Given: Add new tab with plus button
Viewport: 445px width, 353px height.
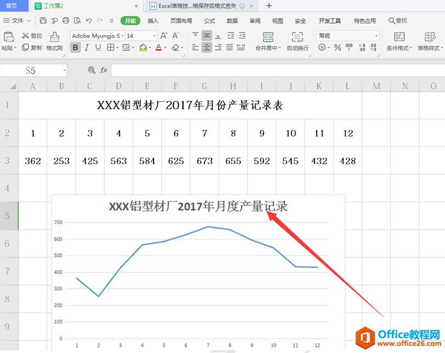Looking at the screenshot, I should [269, 5].
